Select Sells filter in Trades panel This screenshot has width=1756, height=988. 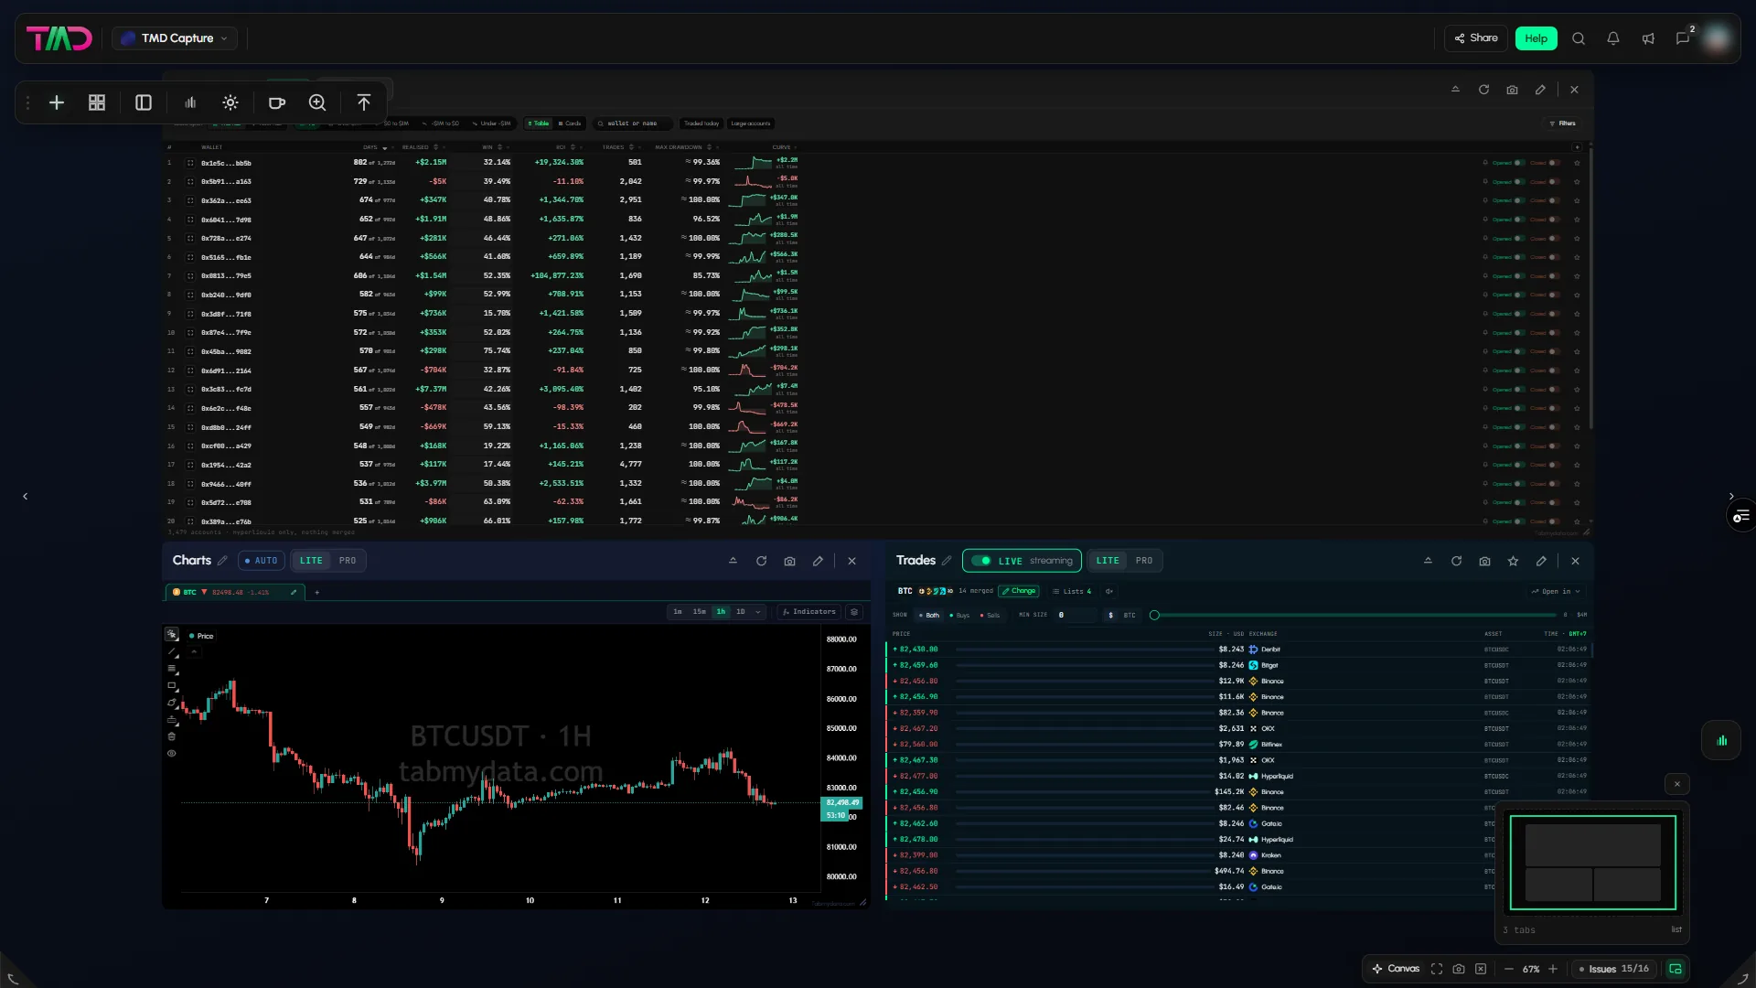(990, 616)
